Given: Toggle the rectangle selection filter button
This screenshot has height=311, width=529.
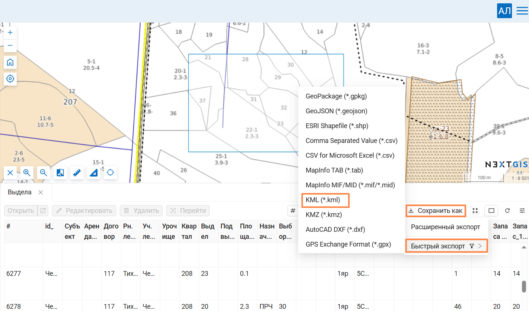Looking at the screenshot, I should click(x=491, y=211).
